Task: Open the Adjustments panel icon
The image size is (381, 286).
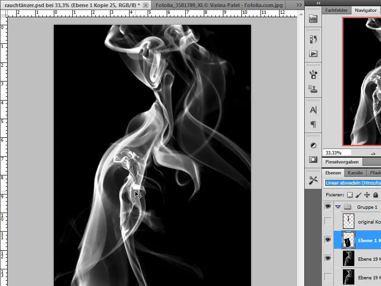Action: click(313, 145)
